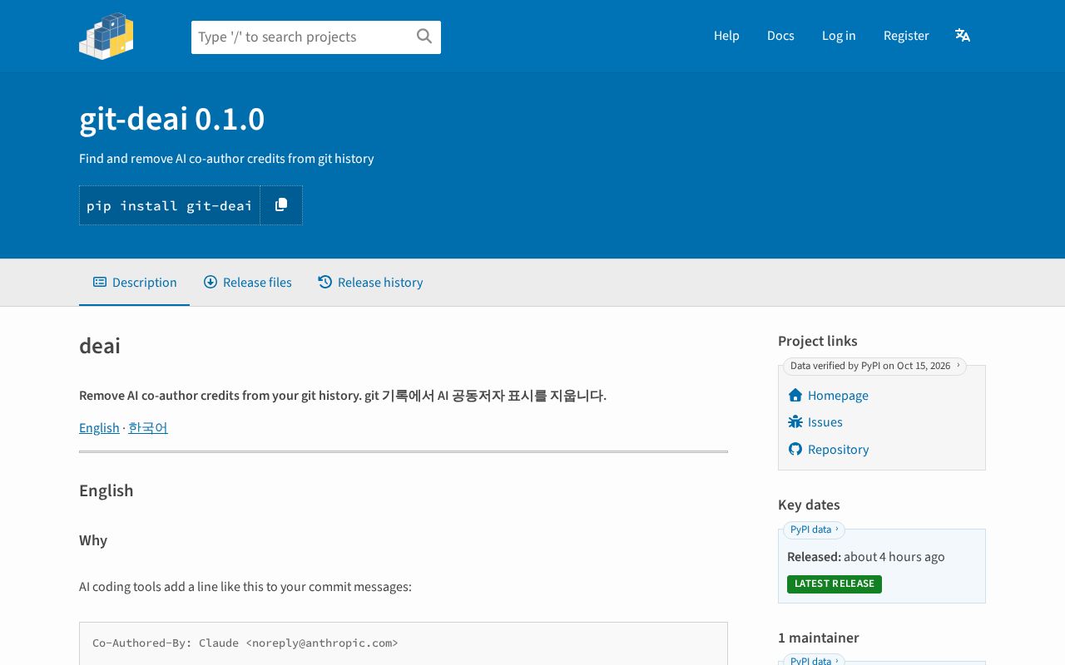Click the Release files download icon
The image size is (1065, 665).
(x=211, y=282)
